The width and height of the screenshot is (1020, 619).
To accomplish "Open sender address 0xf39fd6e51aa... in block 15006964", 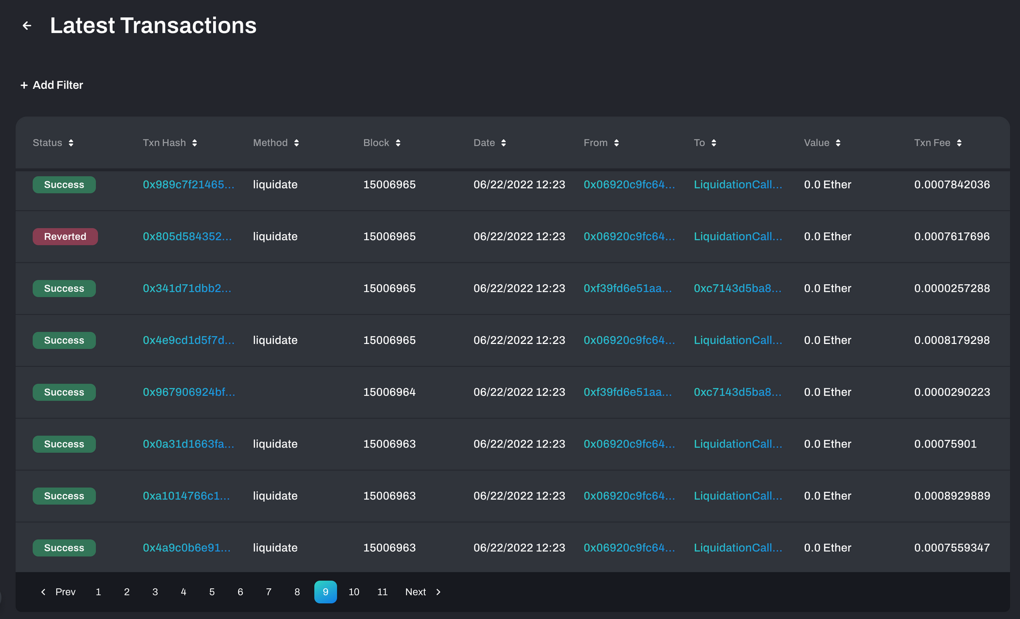I will (627, 392).
